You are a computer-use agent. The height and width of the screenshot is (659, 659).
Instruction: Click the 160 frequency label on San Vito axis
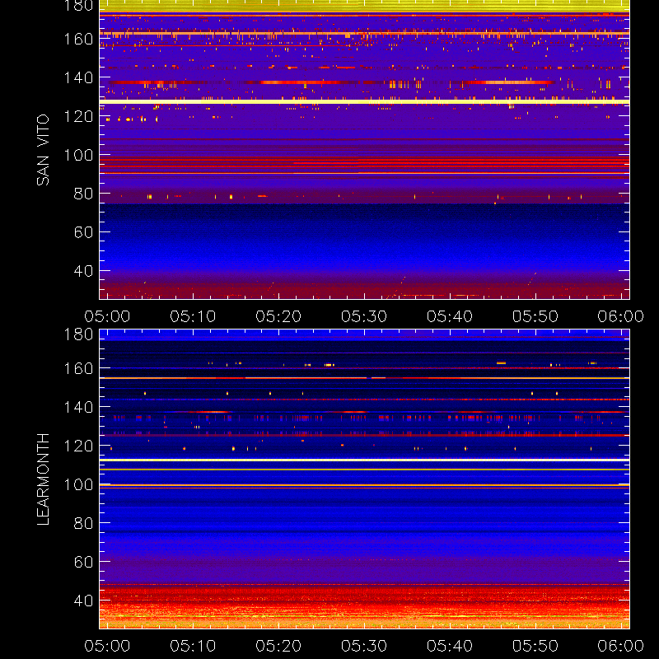(78, 40)
